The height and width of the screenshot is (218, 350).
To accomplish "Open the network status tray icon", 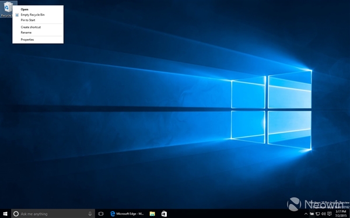I will pos(318,214).
